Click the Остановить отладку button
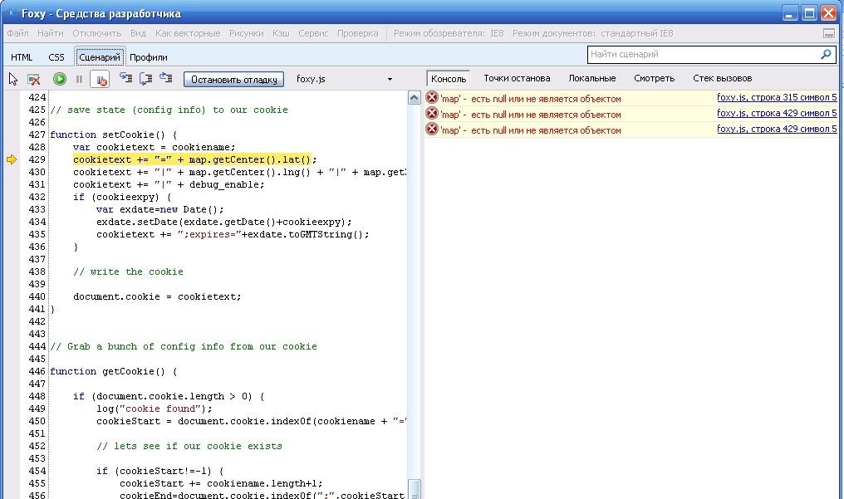 pos(233,80)
